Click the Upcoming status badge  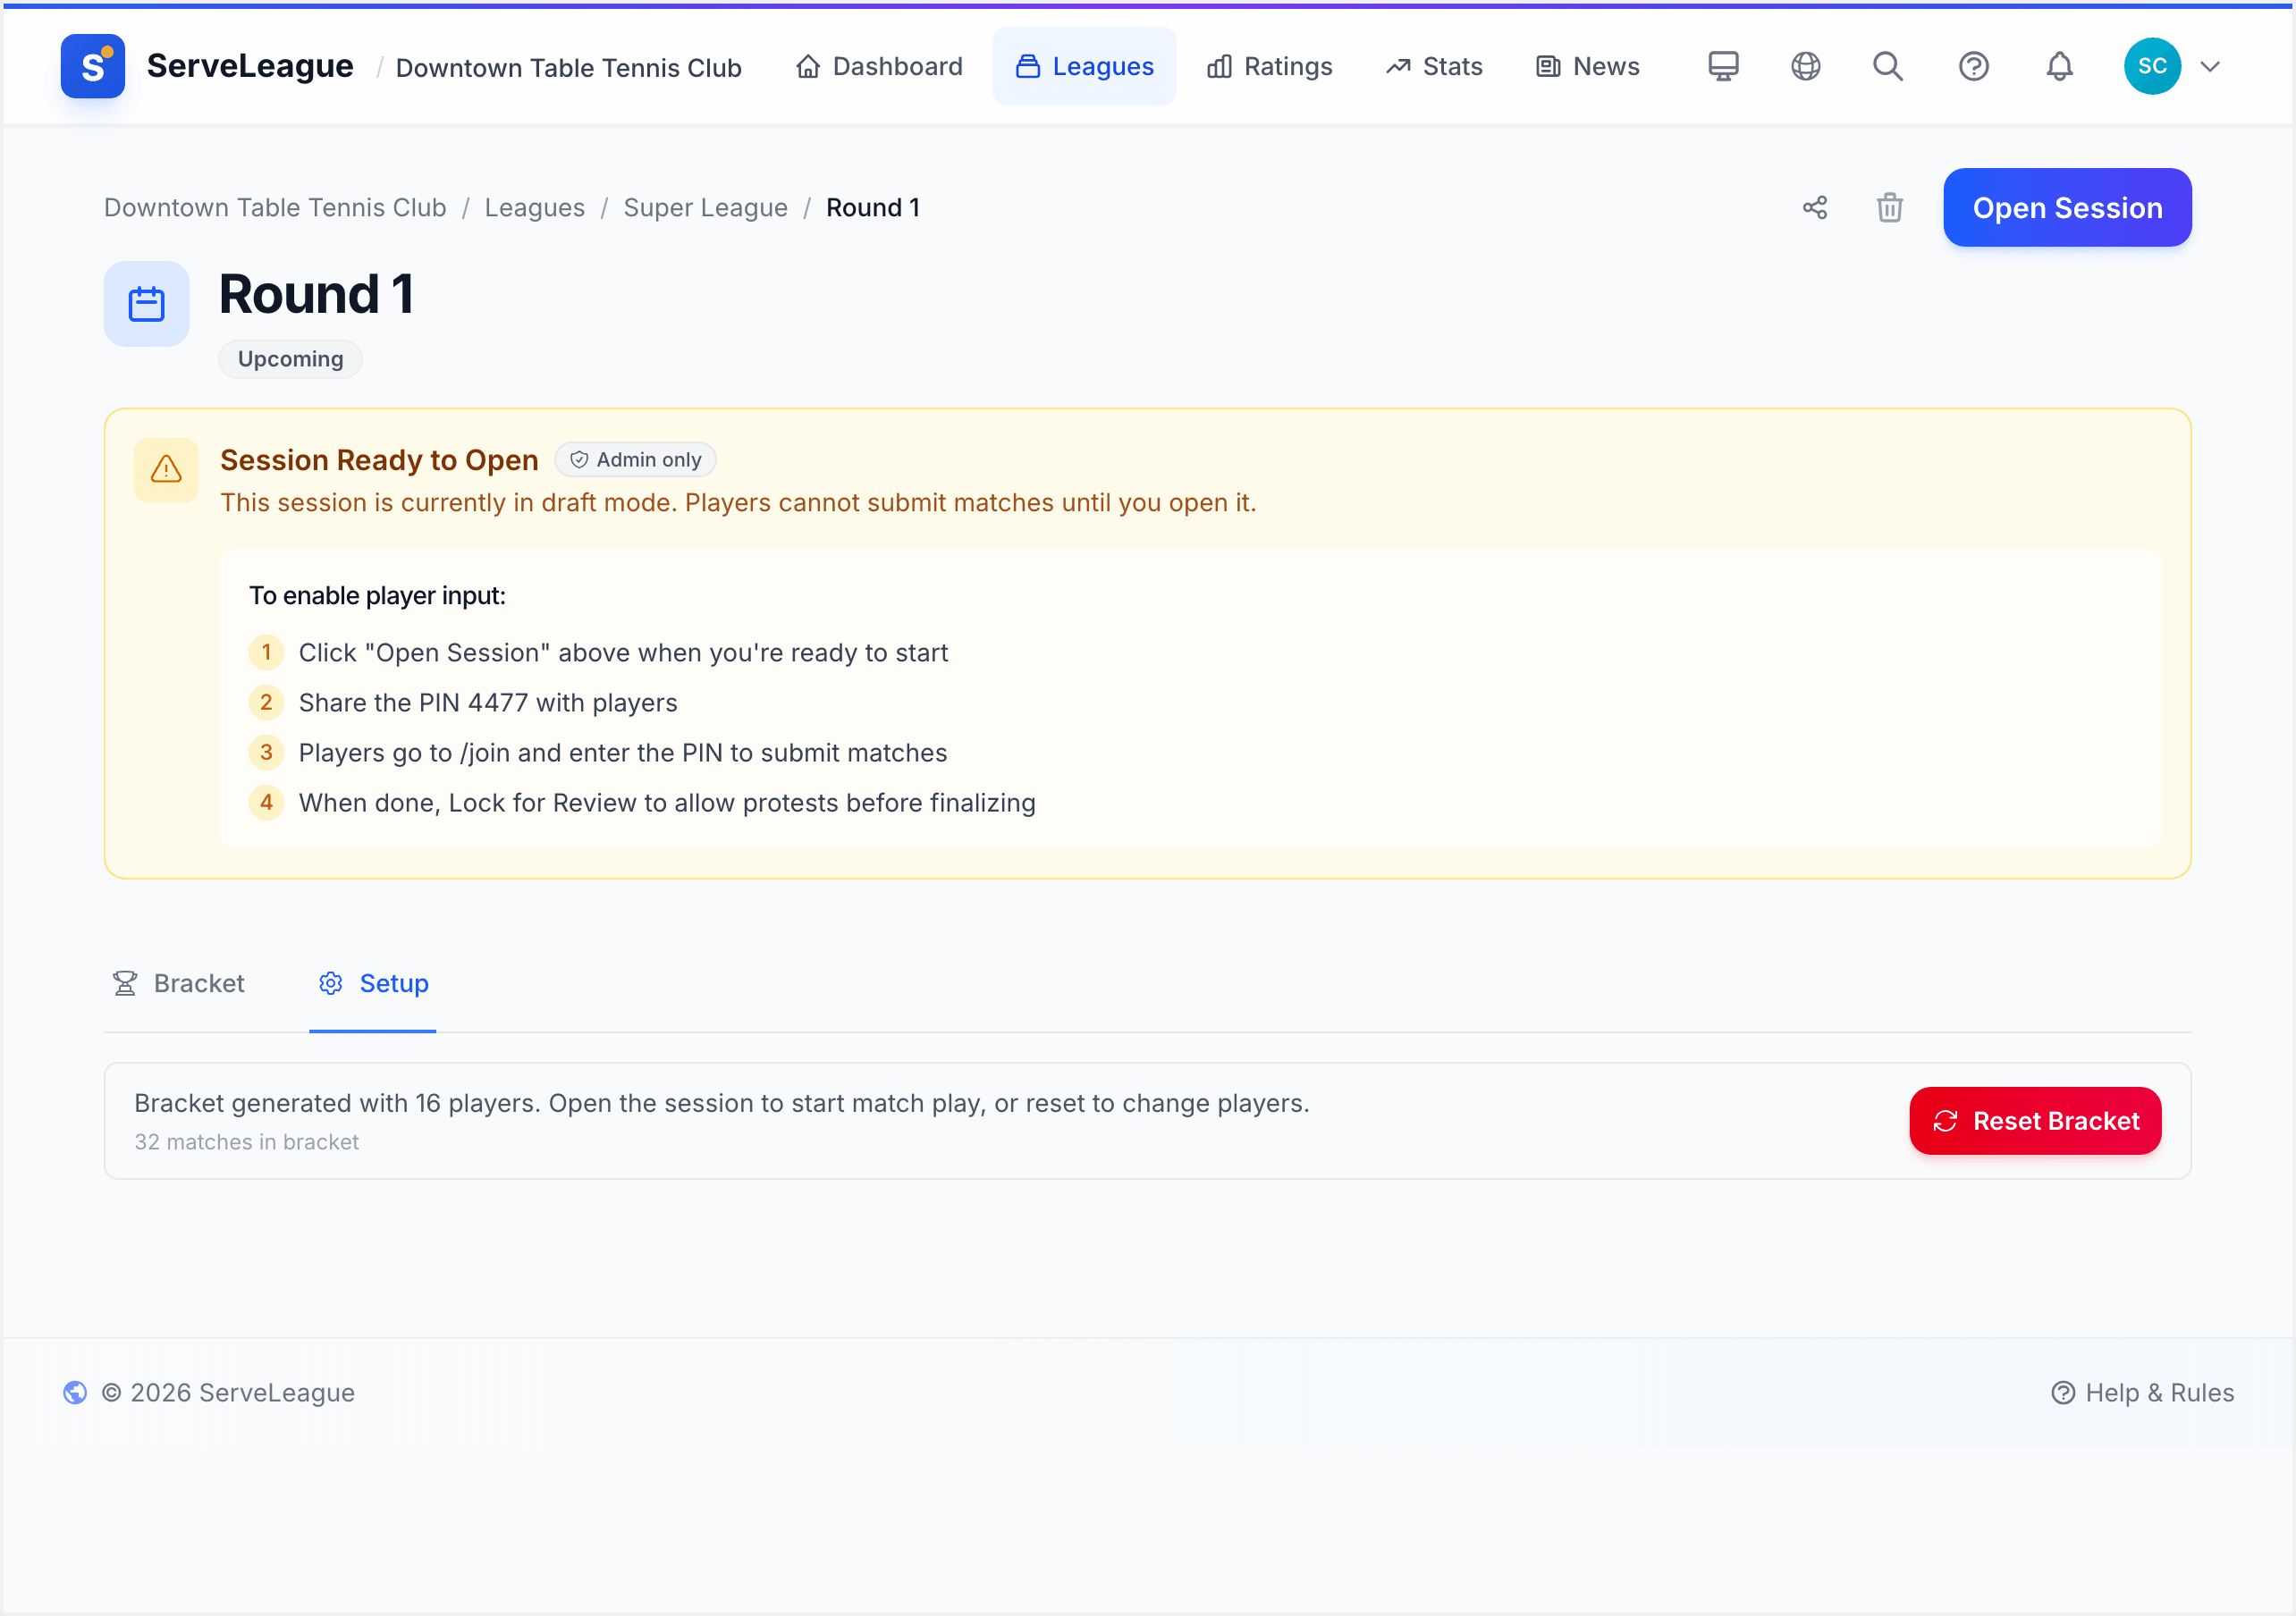[x=290, y=359]
